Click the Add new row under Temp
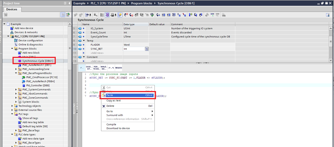Screen dimensions: 334x147 pyautogui.click(x=97, y=53)
